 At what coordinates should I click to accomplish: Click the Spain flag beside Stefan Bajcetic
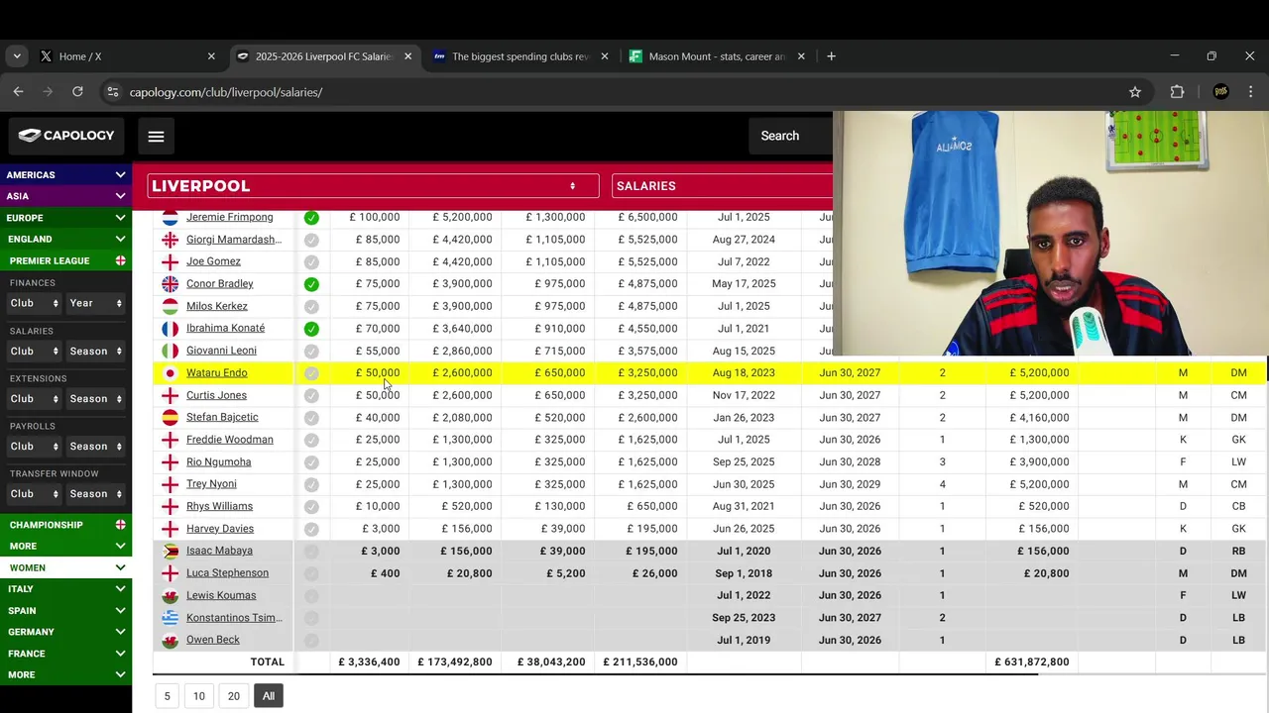click(x=170, y=418)
